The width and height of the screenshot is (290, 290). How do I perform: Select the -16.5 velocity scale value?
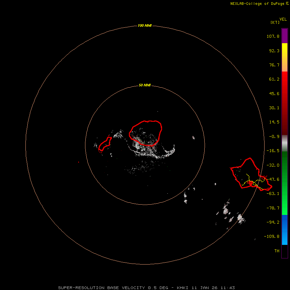coord(273,151)
